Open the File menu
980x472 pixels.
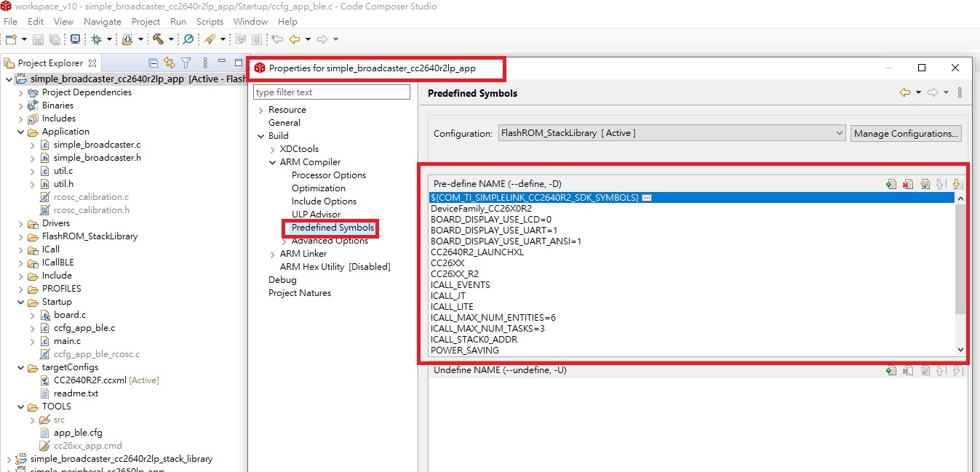click(11, 22)
